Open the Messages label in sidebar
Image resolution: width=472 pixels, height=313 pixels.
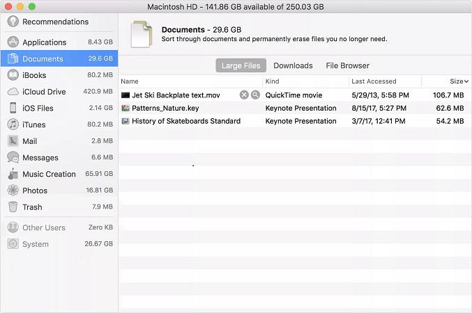click(40, 158)
